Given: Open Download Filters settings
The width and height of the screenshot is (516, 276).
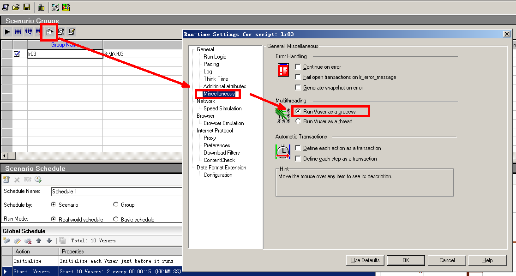Looking at the screenshot, I should [222, 153].
